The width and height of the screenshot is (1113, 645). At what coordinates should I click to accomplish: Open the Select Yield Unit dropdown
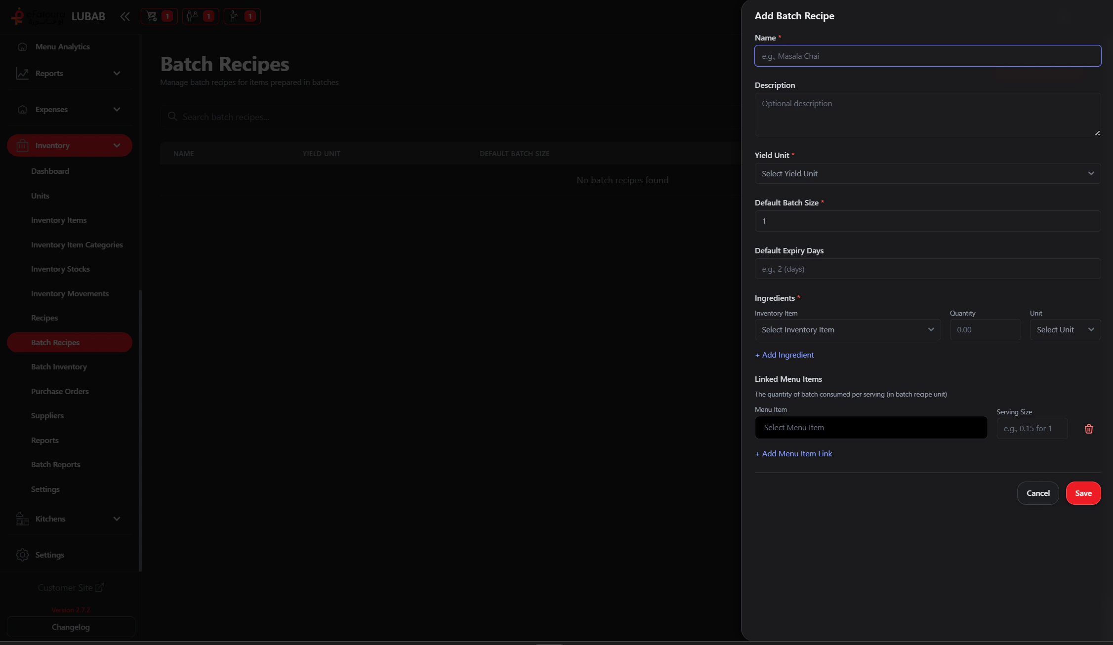click(927, 174)
